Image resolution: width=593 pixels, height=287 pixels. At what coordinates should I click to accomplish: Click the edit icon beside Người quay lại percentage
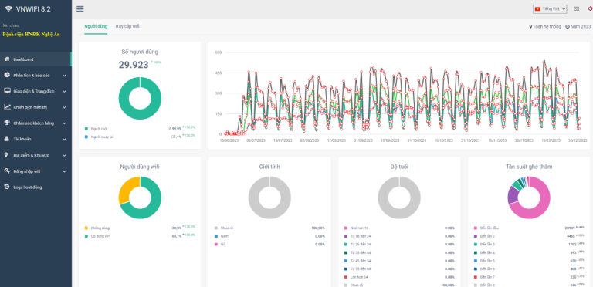tap(173, 137)
